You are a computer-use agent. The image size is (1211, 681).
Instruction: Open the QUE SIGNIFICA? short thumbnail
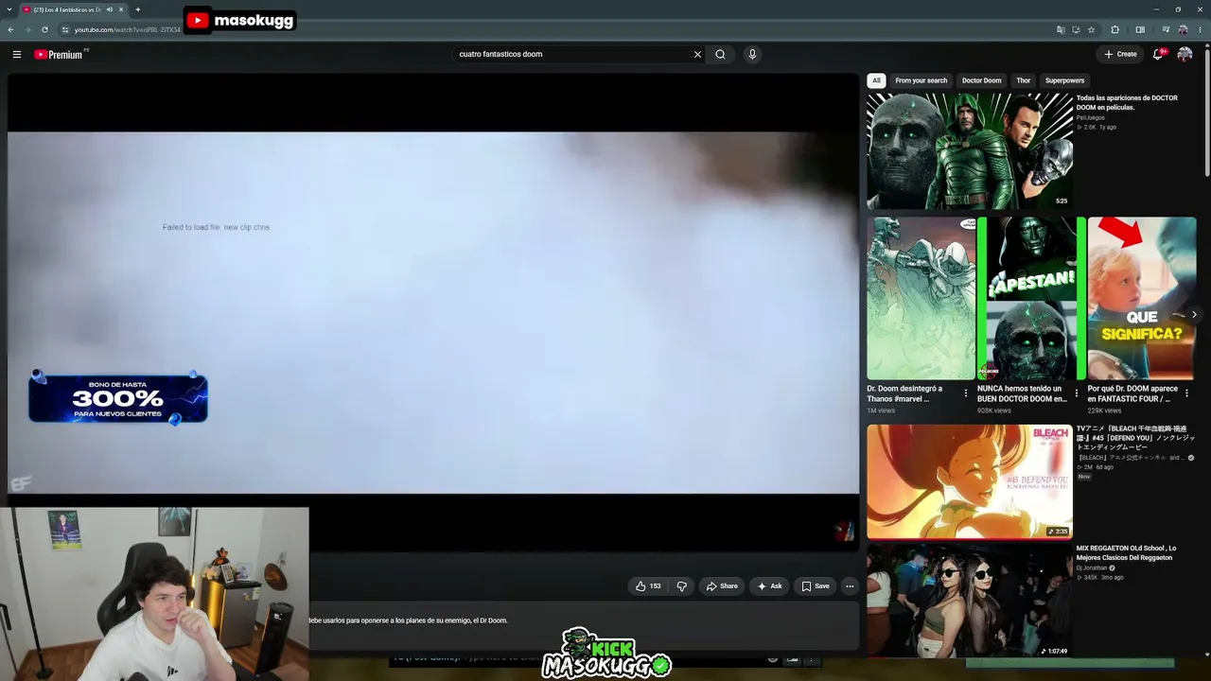[x=1142, y=298]
